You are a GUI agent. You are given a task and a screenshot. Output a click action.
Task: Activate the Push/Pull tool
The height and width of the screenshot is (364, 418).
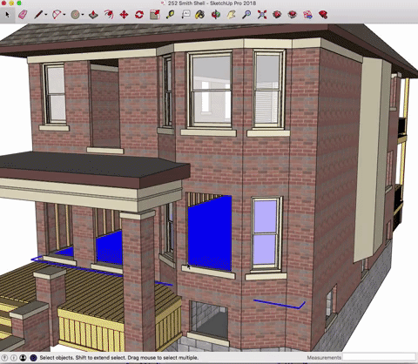click(x=93, y=15)
